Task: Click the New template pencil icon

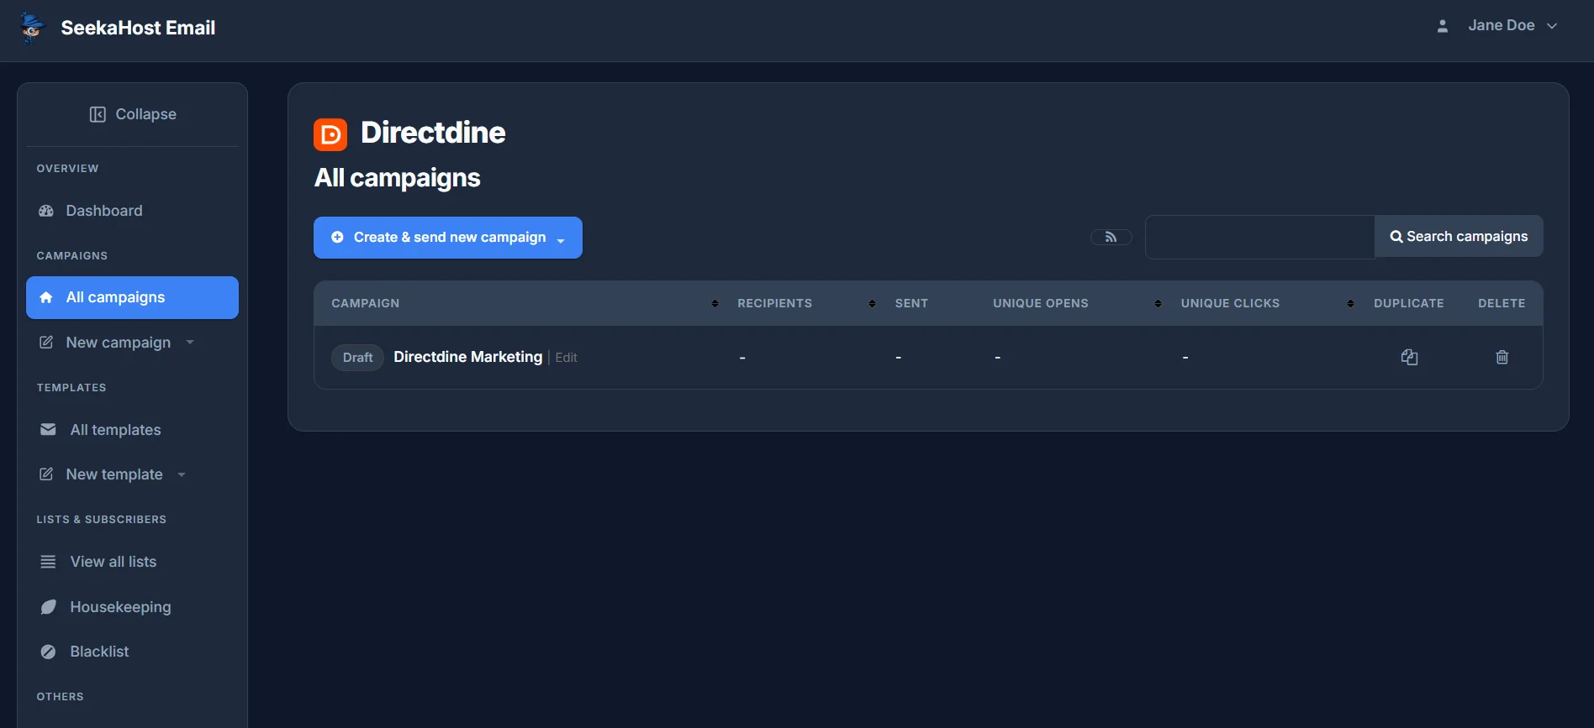Action: 46,474
